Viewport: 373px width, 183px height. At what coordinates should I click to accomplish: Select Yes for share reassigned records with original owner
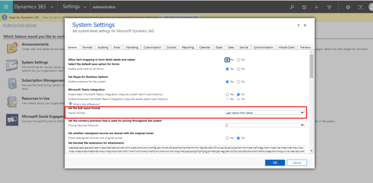(x=227, y=138)
